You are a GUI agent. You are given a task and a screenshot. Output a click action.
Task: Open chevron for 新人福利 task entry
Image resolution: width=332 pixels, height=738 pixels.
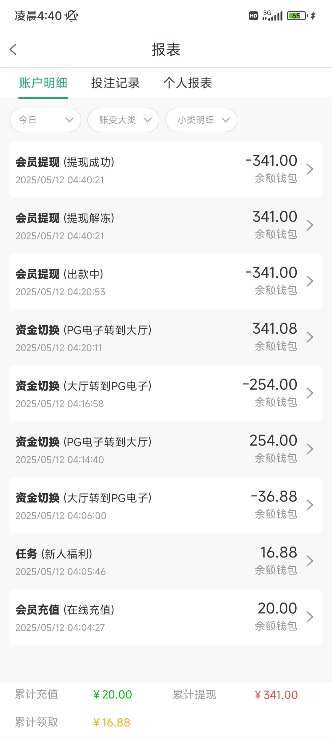click(x=310, y=561)
